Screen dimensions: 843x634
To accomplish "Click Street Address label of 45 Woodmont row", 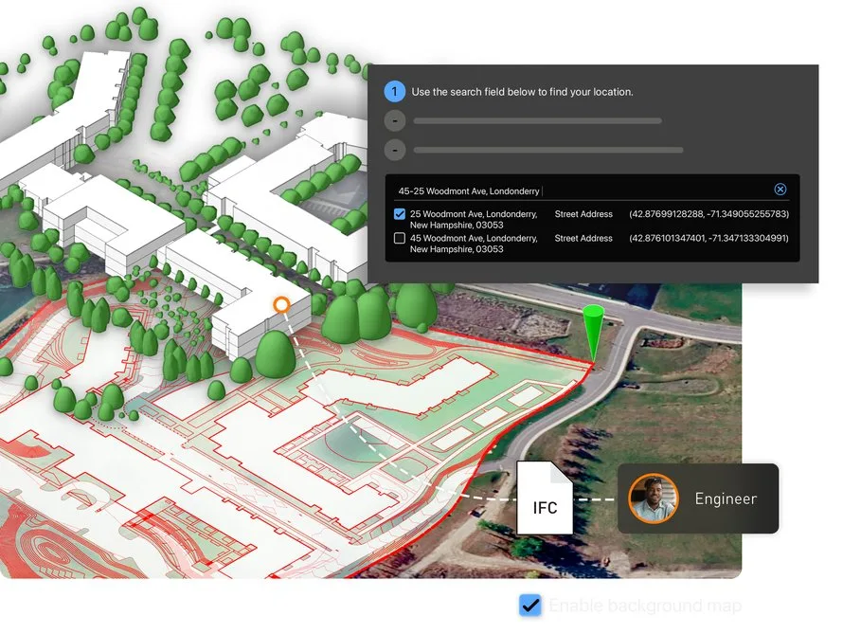I will (583, 238).
